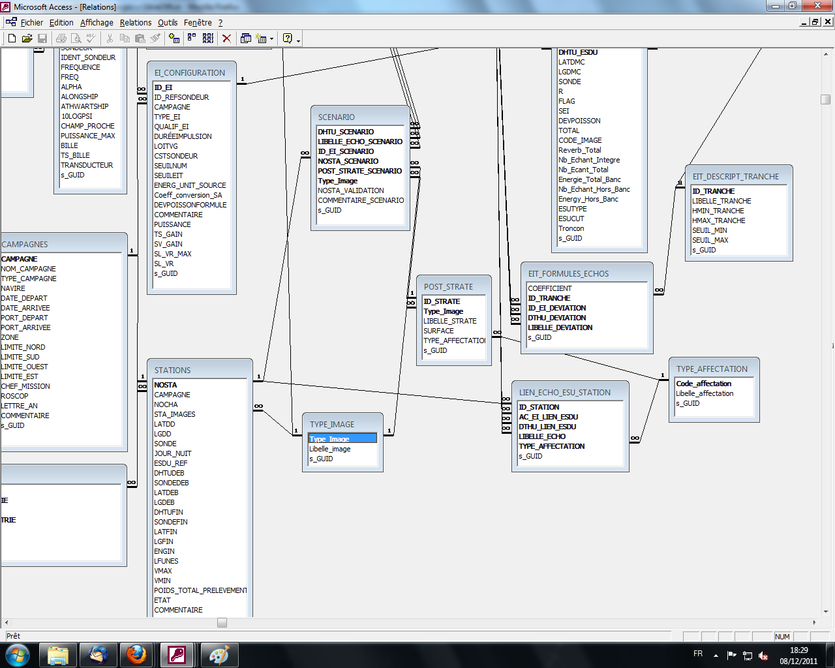Screen dimensions: 835x668
Task: Click the Cut scissors icon
Action: [110, 38]
